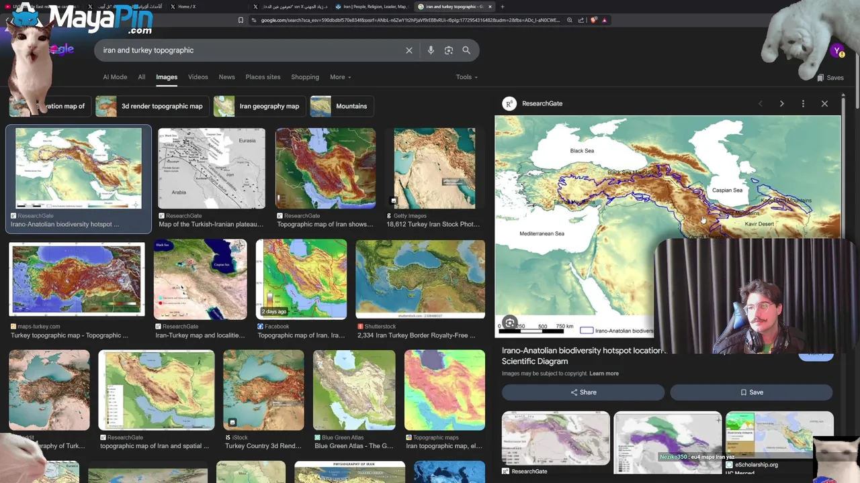
Task: Open the Tools dropdown
Action: 466,77
